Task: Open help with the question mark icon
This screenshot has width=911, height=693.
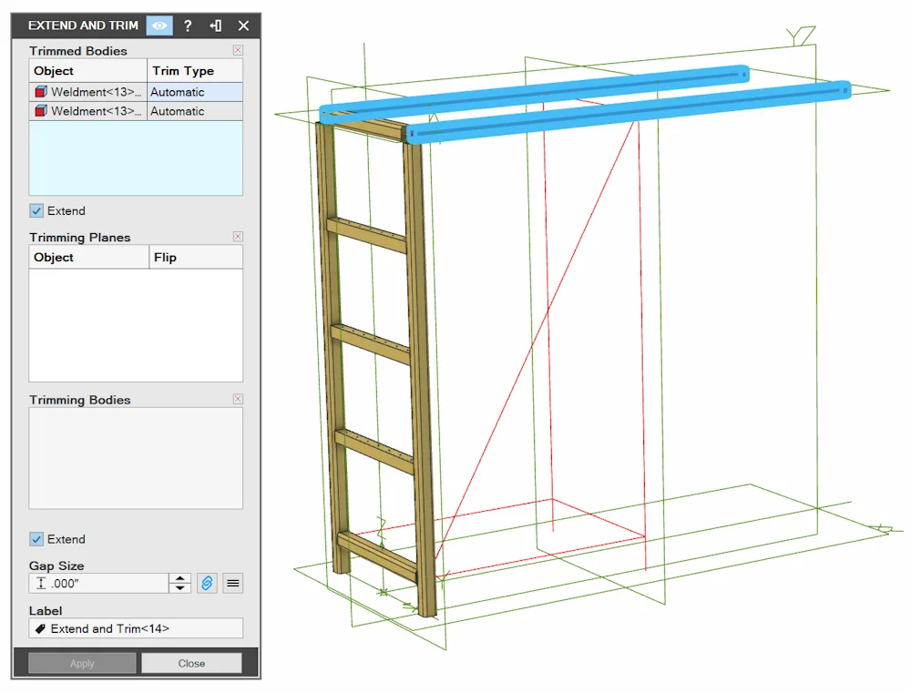Action: 188,25
